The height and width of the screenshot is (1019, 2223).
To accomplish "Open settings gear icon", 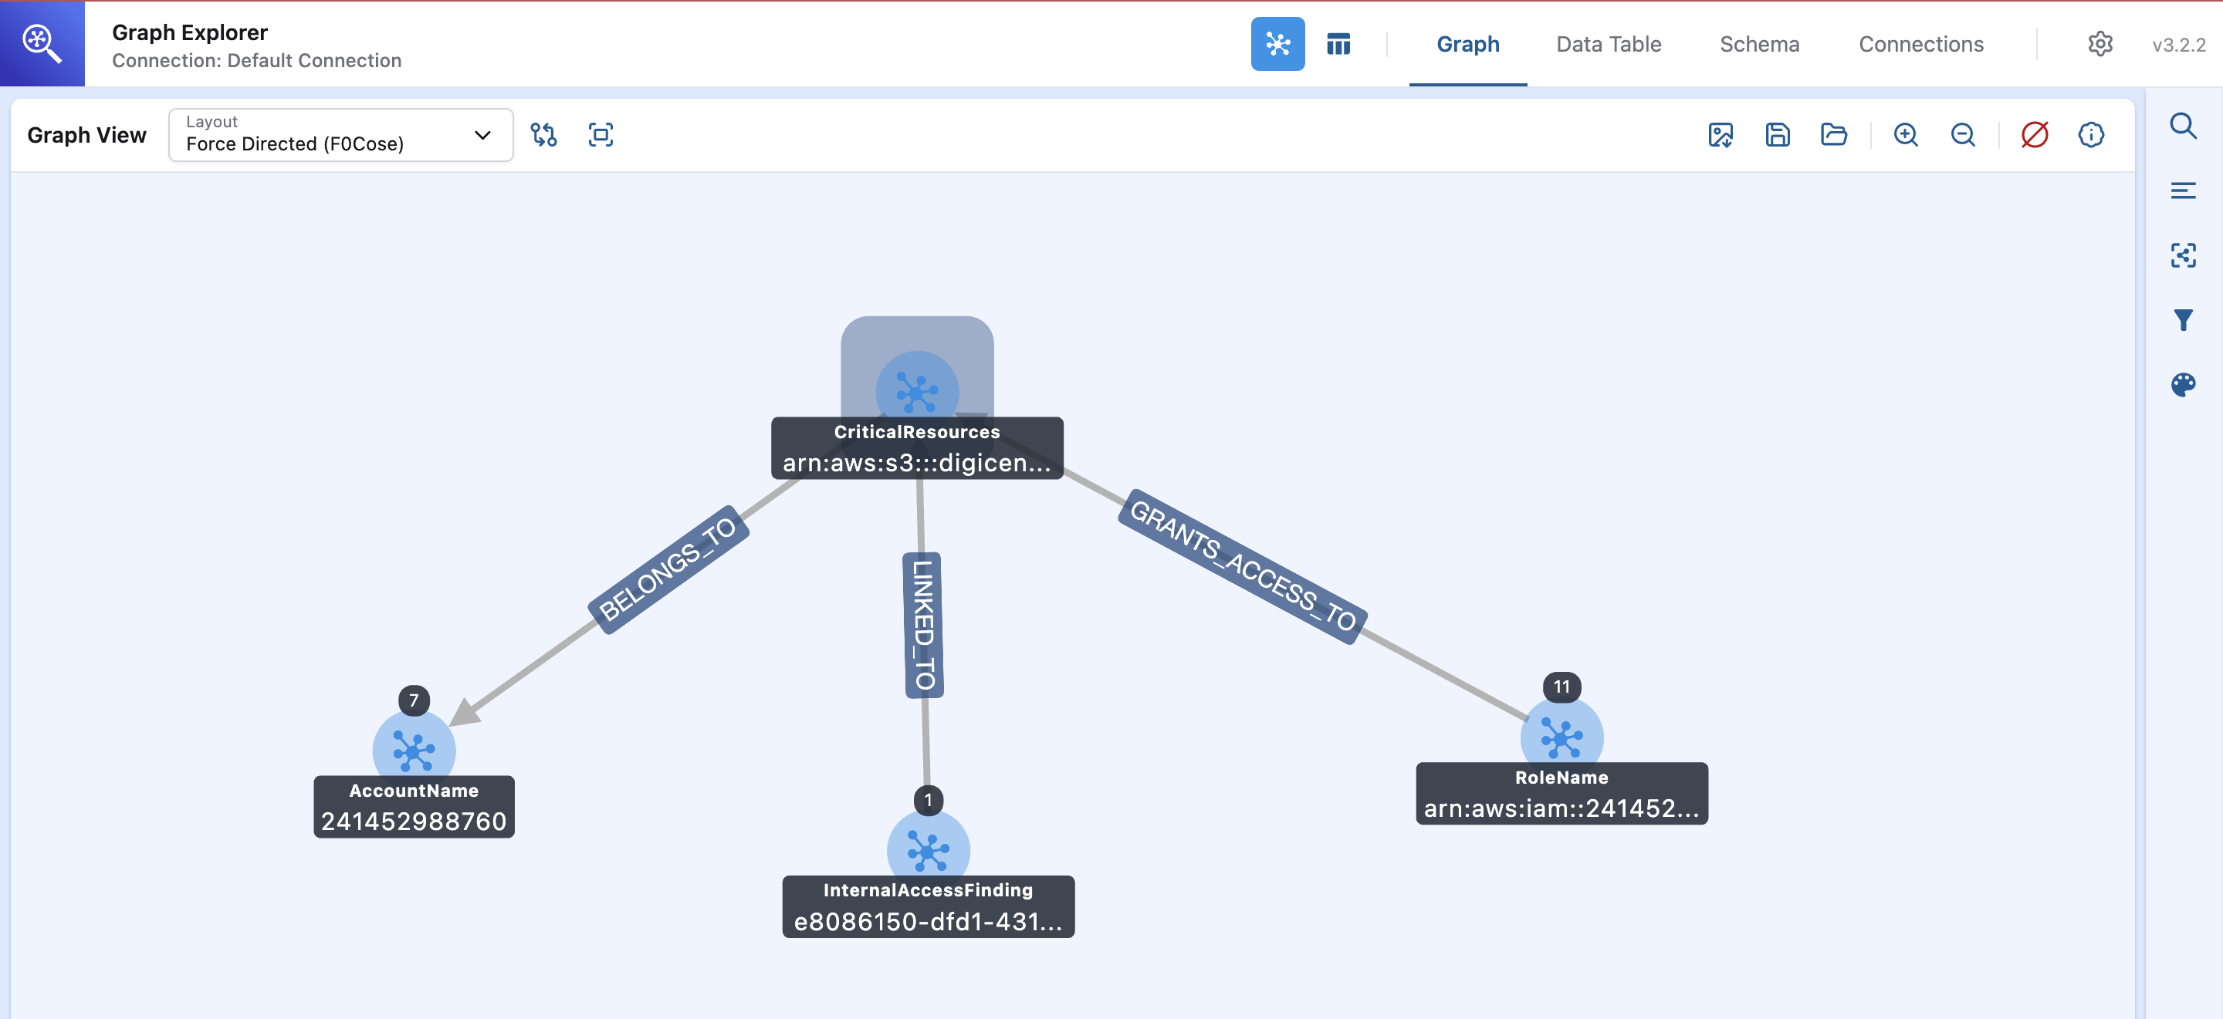I will click(2099, 44).
